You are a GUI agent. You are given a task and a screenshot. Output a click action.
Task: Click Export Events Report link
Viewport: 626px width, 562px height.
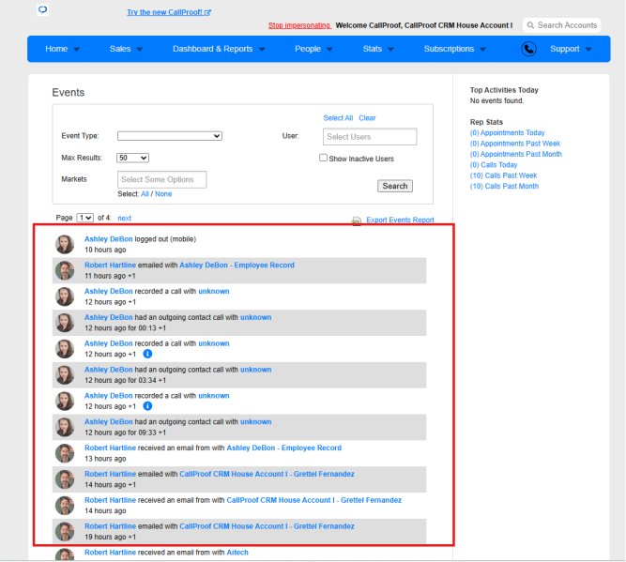click(400, 220)
